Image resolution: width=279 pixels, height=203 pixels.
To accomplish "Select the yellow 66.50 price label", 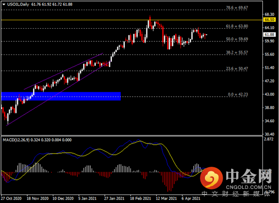I will [269, 20].
